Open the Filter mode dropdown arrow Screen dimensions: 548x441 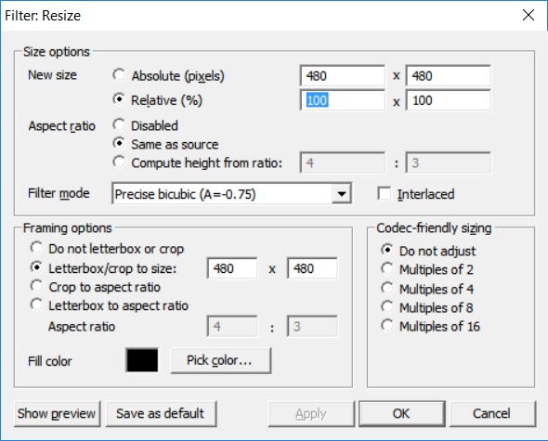342,193
